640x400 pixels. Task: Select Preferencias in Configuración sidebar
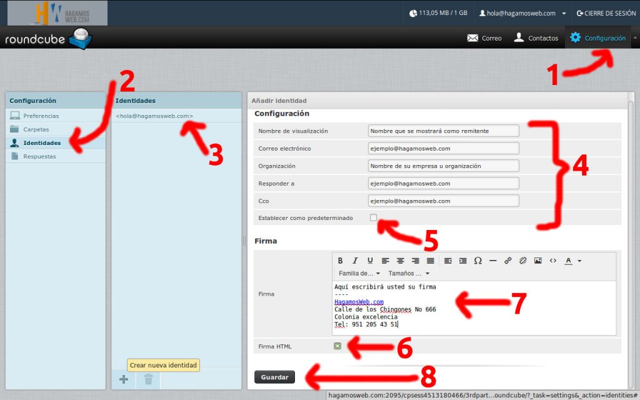coord(41,116)
